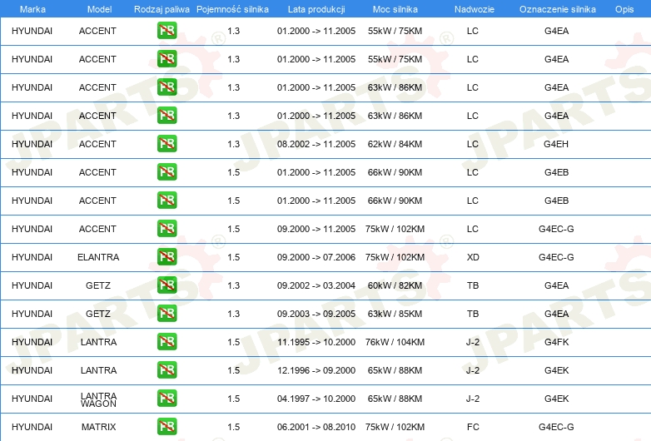Click the Rodzaj paliwa column header
Viewport: 651px width, 441px height.
tap(162, 9)
